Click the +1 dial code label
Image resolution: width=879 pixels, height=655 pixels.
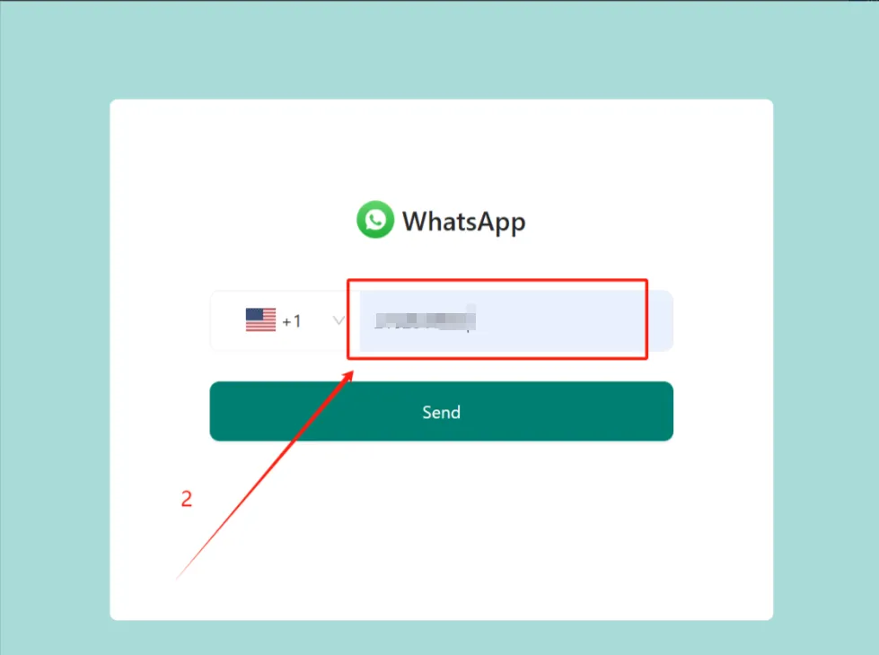pos(292,321)
